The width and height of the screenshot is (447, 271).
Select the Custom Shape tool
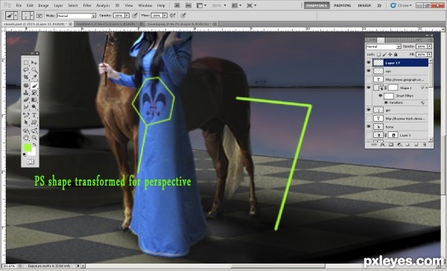point(34,123)
